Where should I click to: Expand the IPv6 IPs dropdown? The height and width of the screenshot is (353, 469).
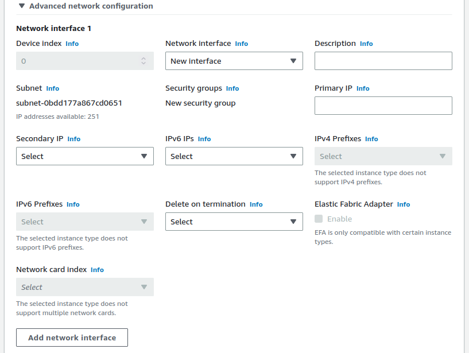(x=234, y=156)
